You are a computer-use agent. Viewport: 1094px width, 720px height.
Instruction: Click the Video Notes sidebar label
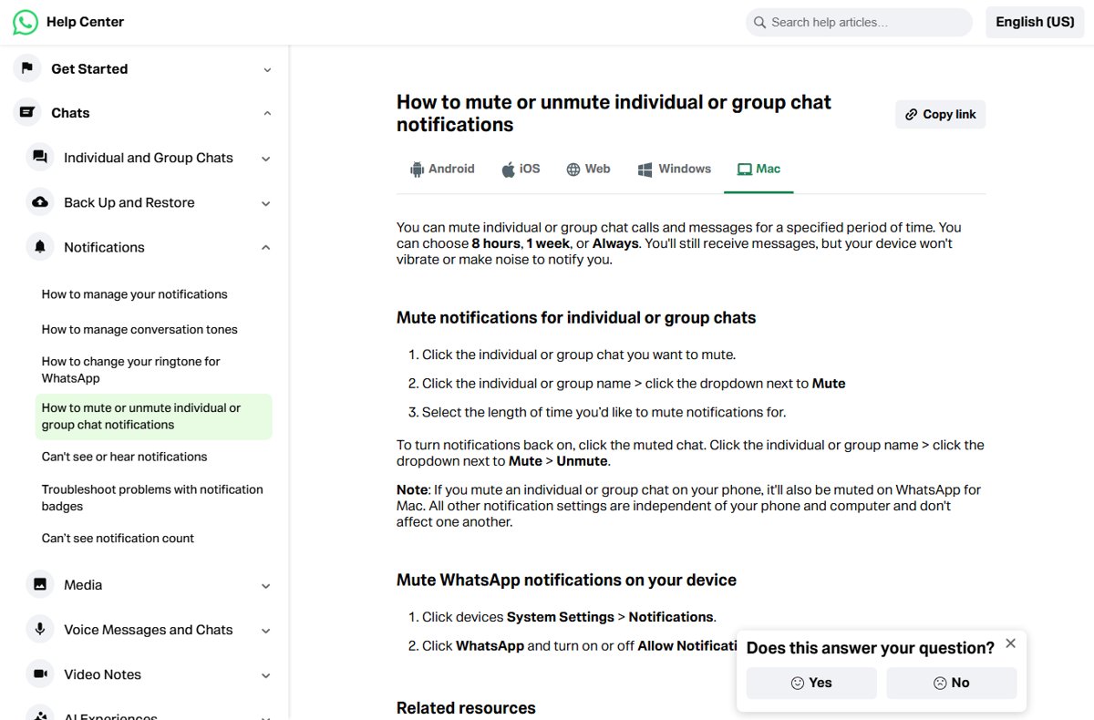point(102,674)
